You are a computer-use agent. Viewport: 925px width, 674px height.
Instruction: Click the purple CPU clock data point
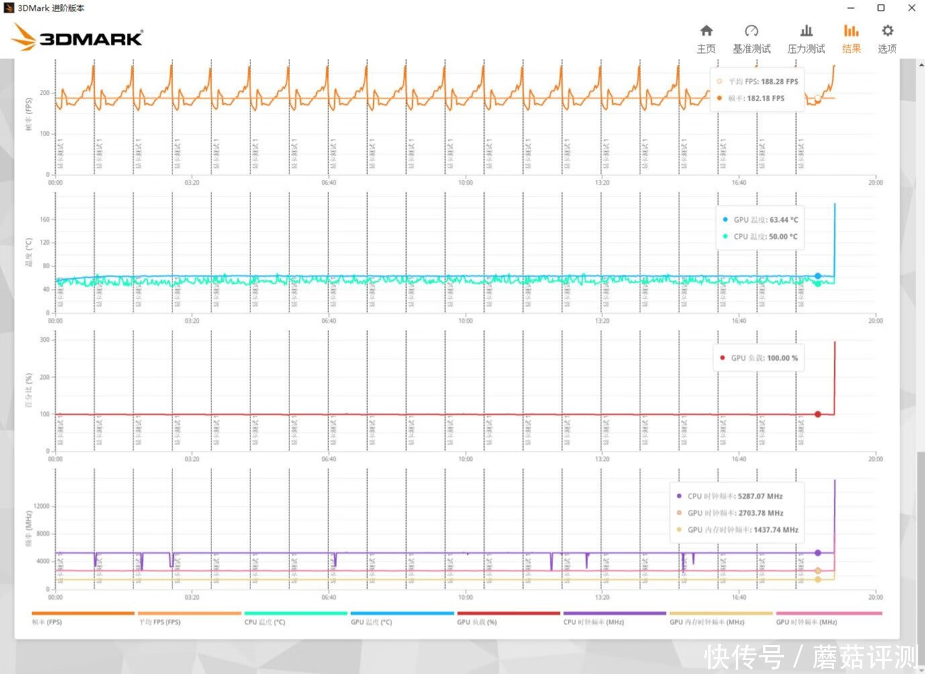(818, 553)
